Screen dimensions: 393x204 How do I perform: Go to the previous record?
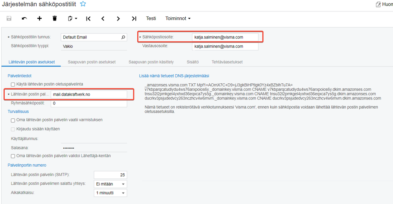click(103, 18)
